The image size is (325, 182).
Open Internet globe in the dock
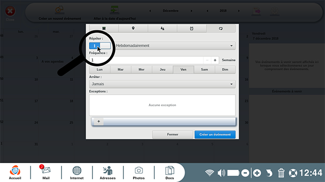tap(76, 173)
